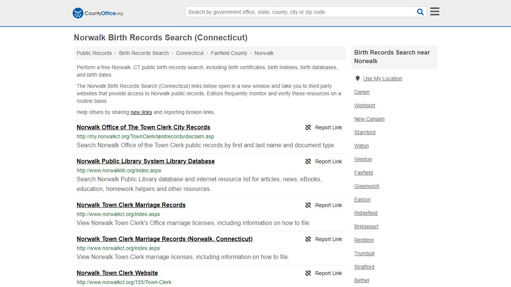Open Birth Records Search breadcrumb
The width and height of the screenshot is (511, 287).
click(144, 53)
